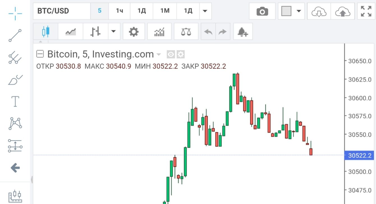Screen dimensions: 376x204
Task: Select the crosshair cursor tool
Action: pyautogui.click(x=15, y=13)
